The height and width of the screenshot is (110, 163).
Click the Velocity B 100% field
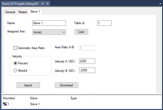point(87,70)
